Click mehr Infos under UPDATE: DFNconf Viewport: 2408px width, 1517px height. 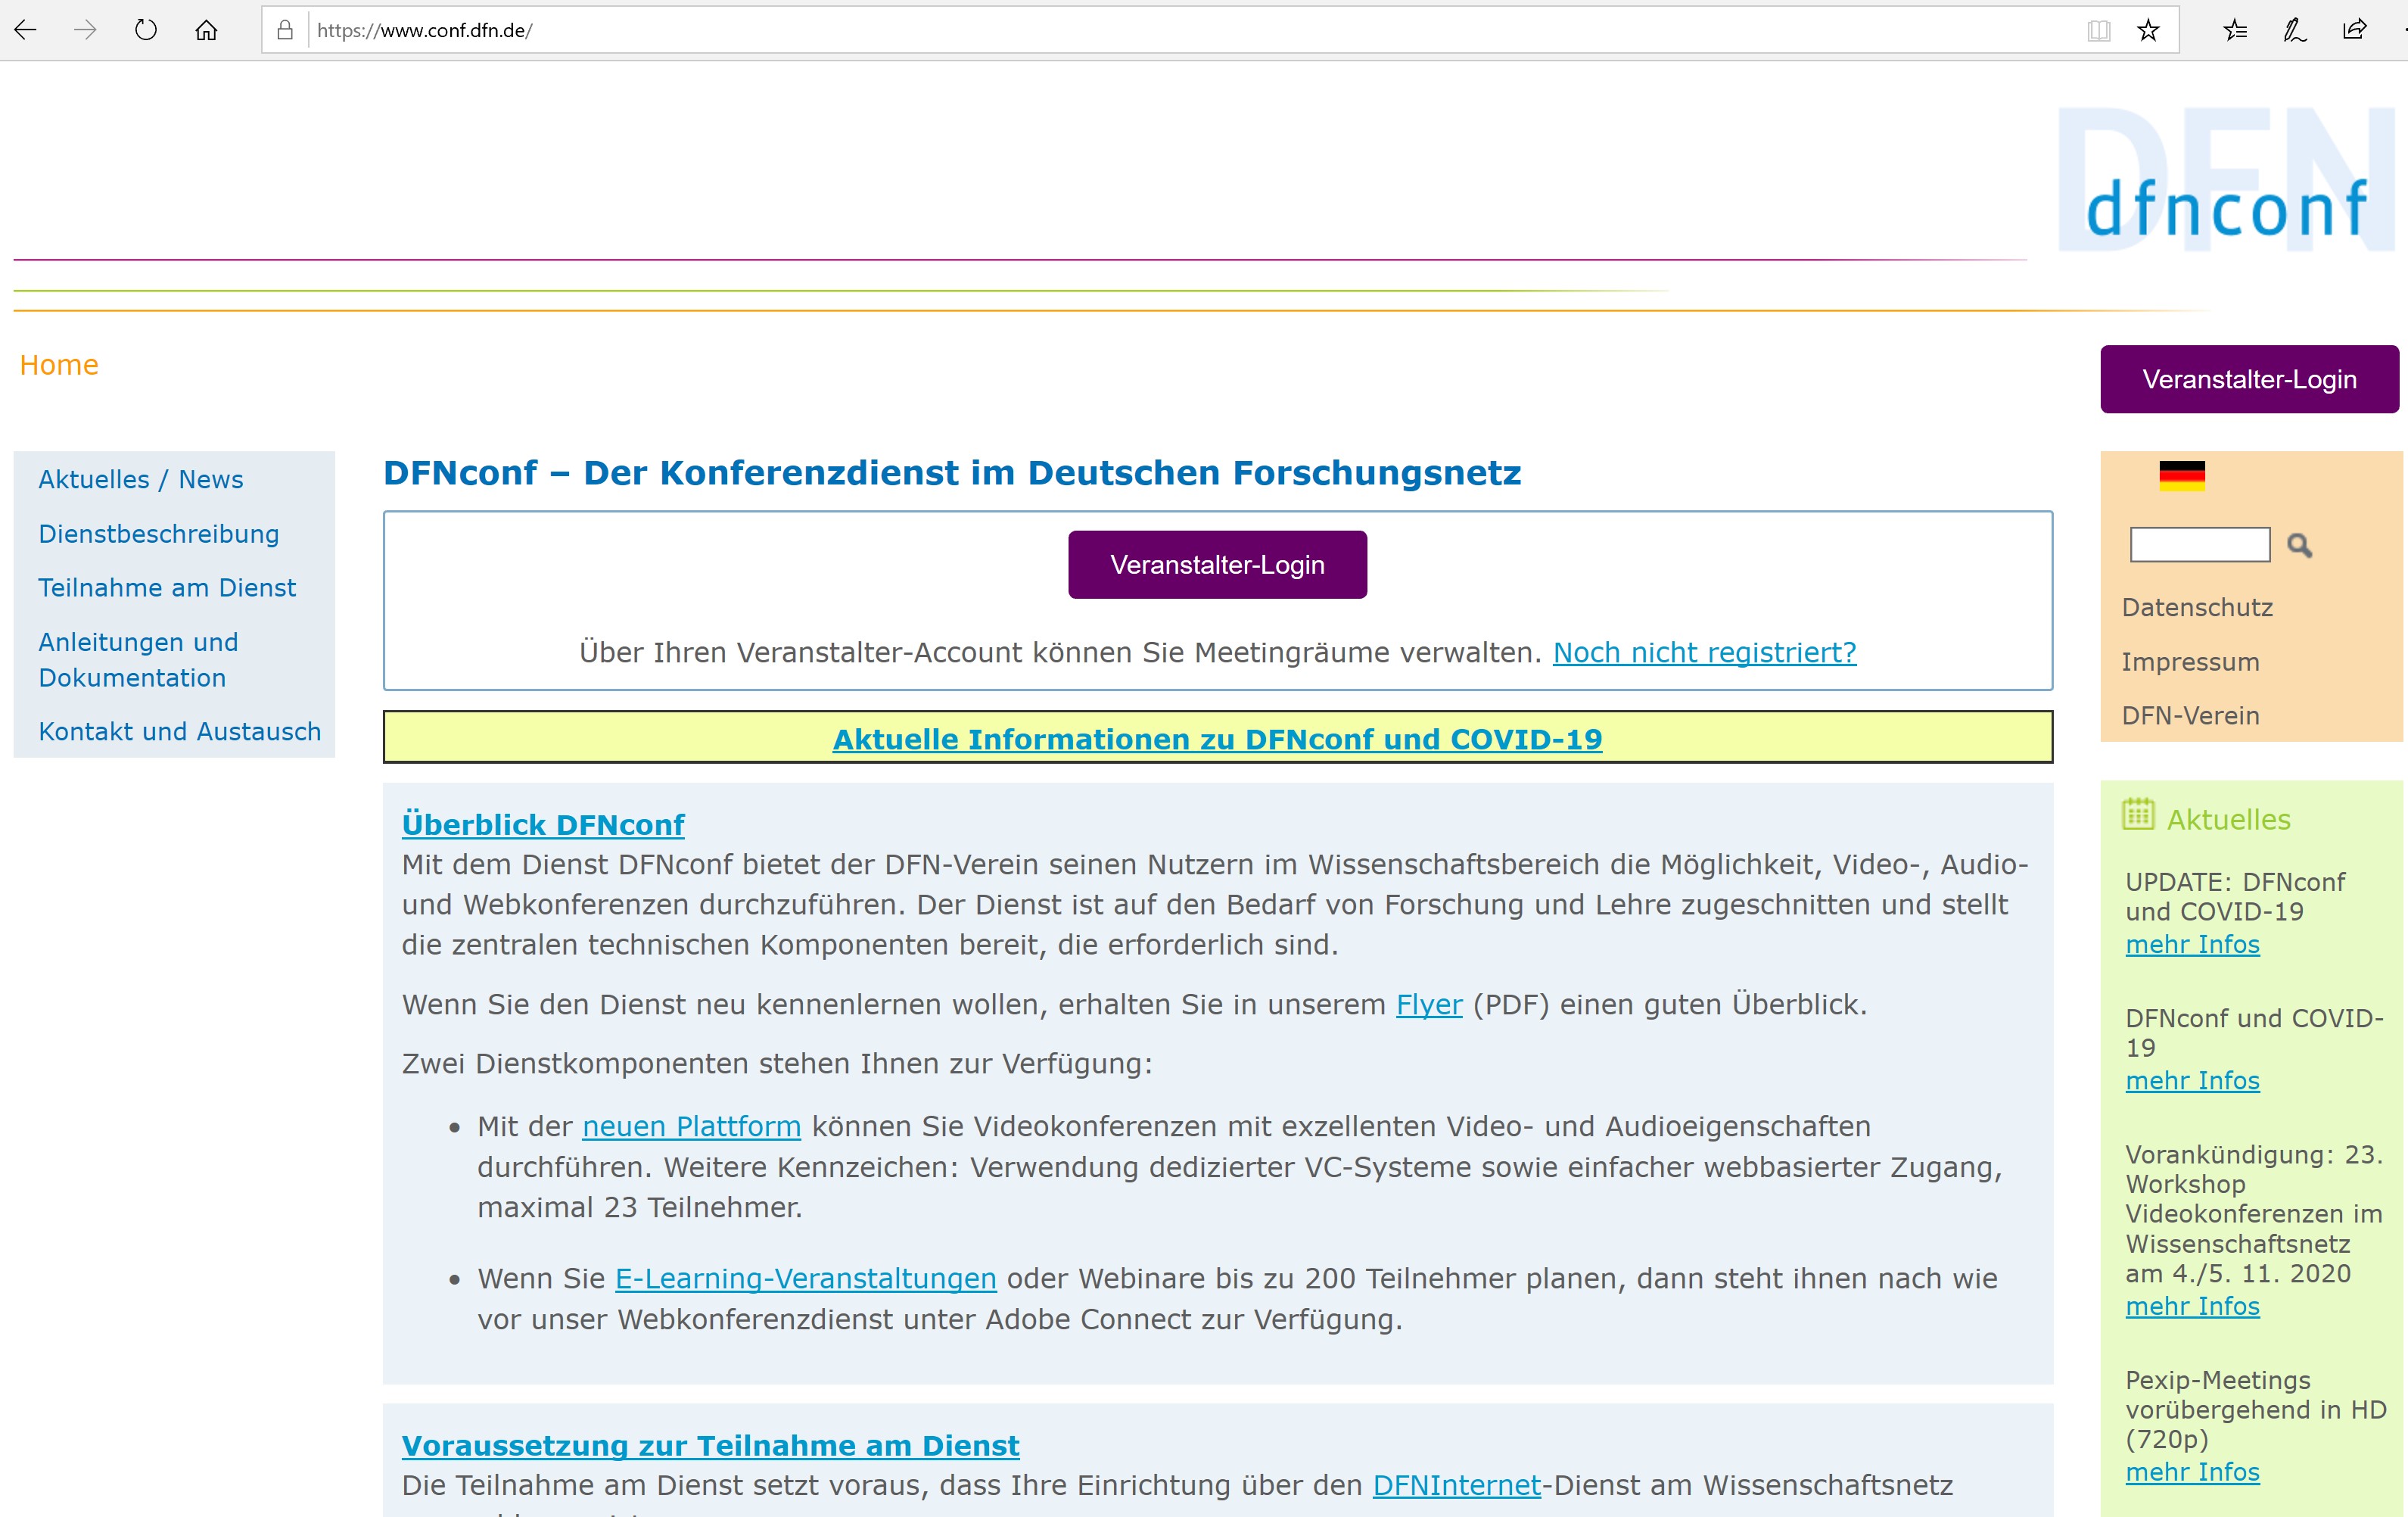2192,945
